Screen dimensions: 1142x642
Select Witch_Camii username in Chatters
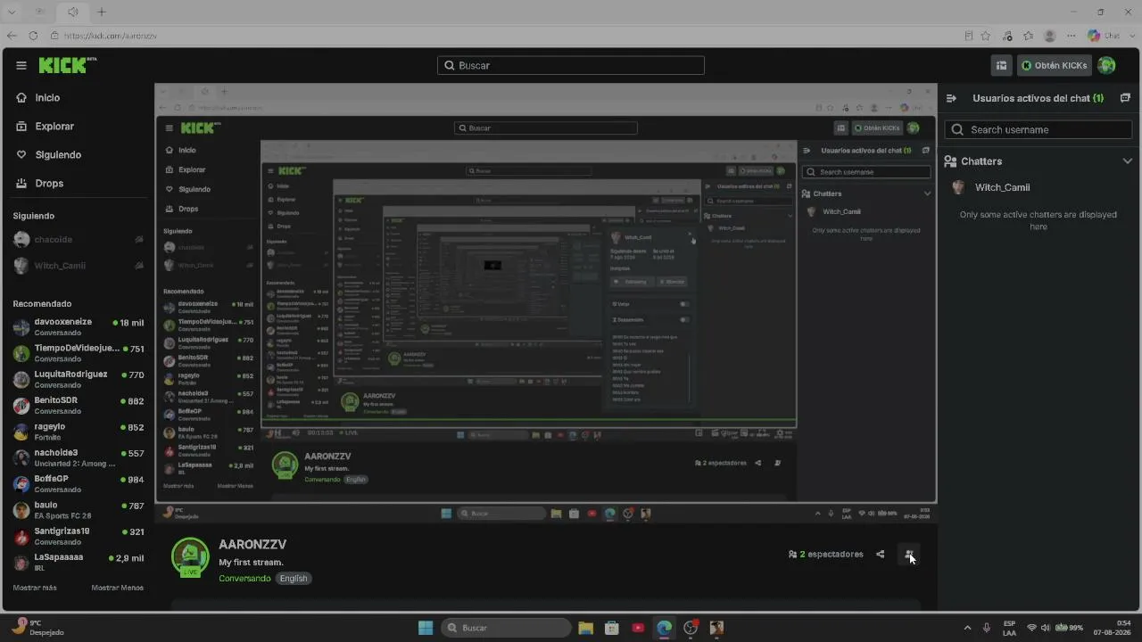[1003, 188]
